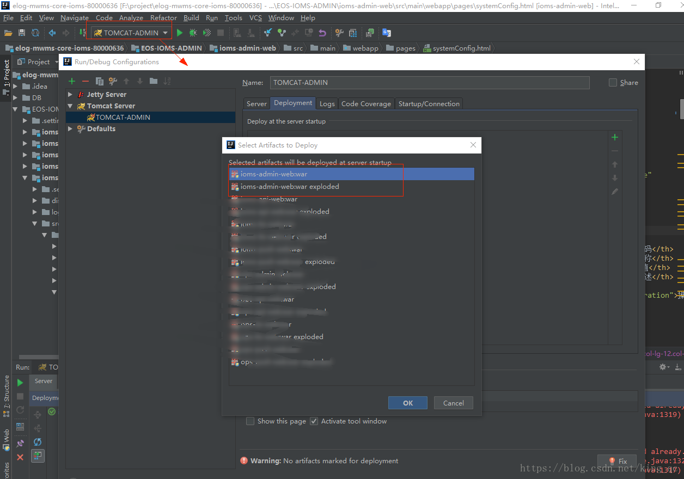The height and width of the screenshot is (479, 684).
Task: Open the TOMCAT-ADMIN run configuration dropdown
Action: pyautogui.click(x=131, y=33)
